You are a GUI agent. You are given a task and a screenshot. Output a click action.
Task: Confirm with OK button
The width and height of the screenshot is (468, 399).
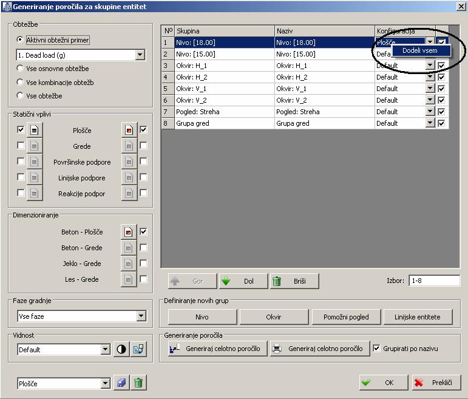tap(384, 383)
